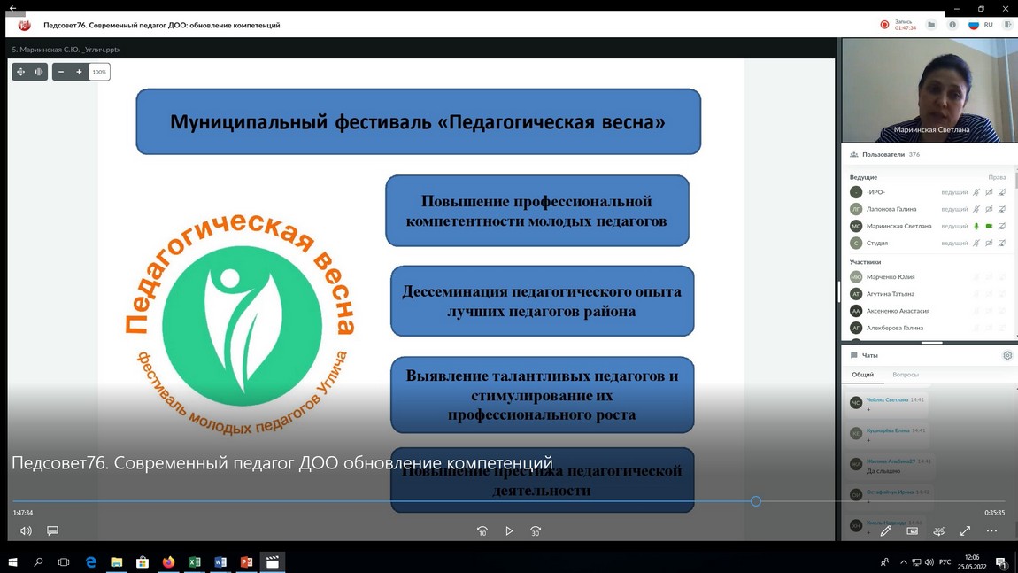Mute Мариинская Светлана's green microphone

coord(976,226)
